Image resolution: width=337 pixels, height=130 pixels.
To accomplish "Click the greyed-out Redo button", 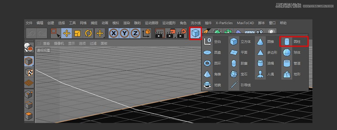I will tap(42, 33).
